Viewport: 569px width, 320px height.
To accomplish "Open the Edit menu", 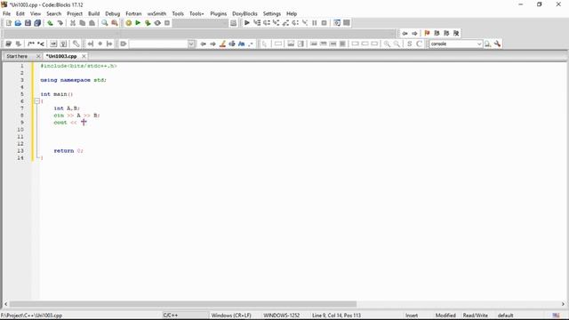I will pos(20,13).
